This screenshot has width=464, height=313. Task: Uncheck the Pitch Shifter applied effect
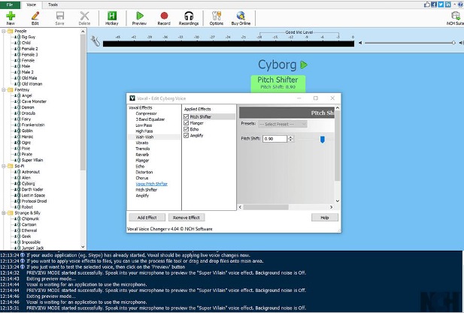click(187, 116)
